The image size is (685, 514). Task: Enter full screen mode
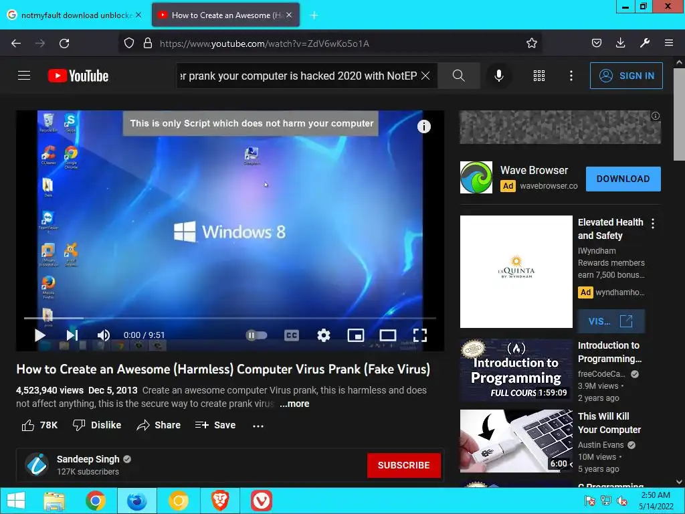[x=420, y=335]
